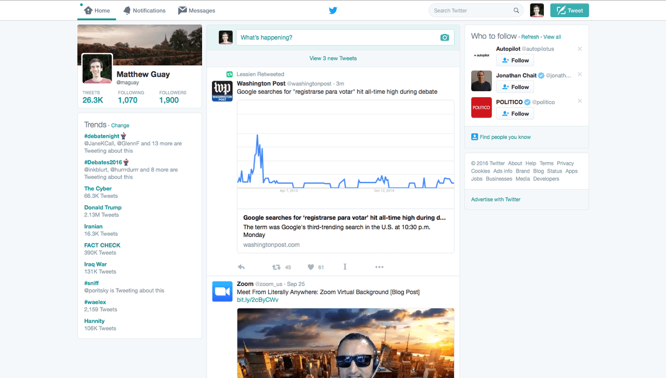Viewport: 666px width, 378px height.
Task: Open more options on Washington Post tweet
Action: coord(379,267)
